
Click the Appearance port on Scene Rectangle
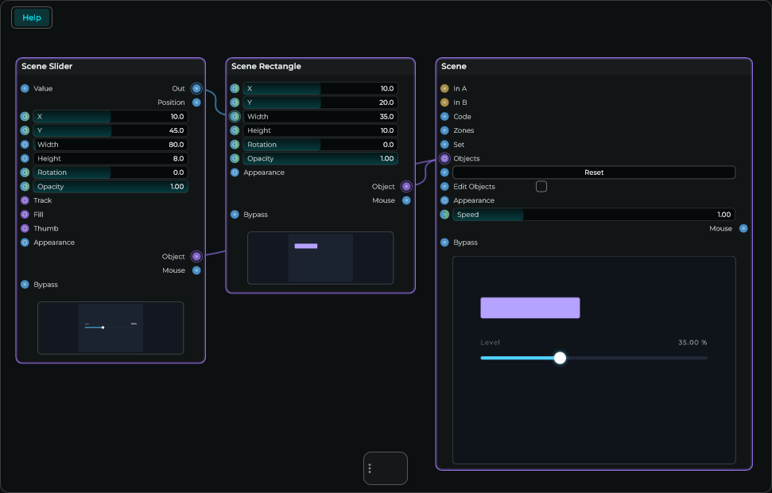point(235,173)
